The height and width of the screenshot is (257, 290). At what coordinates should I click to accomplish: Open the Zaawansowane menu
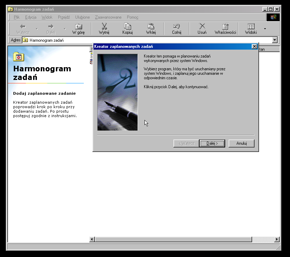(108, 17)
